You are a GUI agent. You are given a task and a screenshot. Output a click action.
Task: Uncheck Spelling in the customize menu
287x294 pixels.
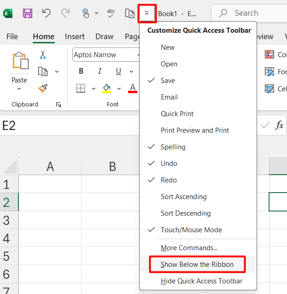pos(198,147)
